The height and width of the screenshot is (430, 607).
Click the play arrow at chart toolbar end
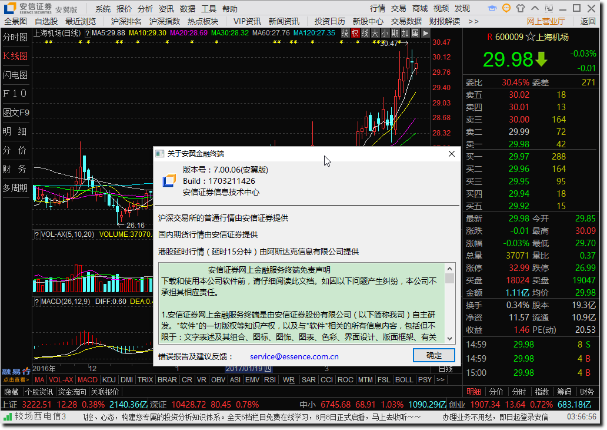click(425, 34)
